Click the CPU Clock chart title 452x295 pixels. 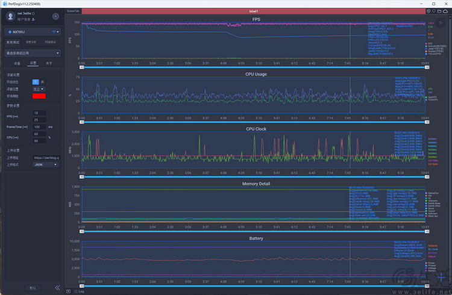coord(256,129)
